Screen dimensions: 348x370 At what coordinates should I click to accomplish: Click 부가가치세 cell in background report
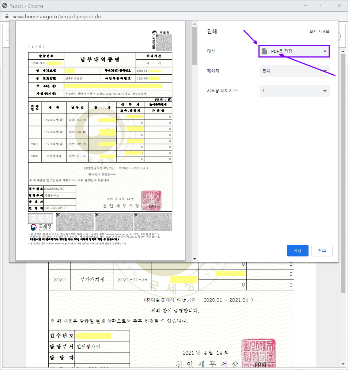(92, 280)
